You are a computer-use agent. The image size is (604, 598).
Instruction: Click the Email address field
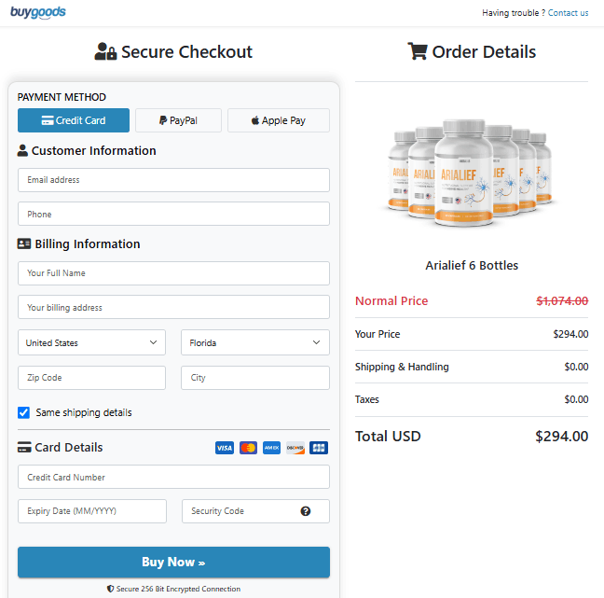click(173, 180)
